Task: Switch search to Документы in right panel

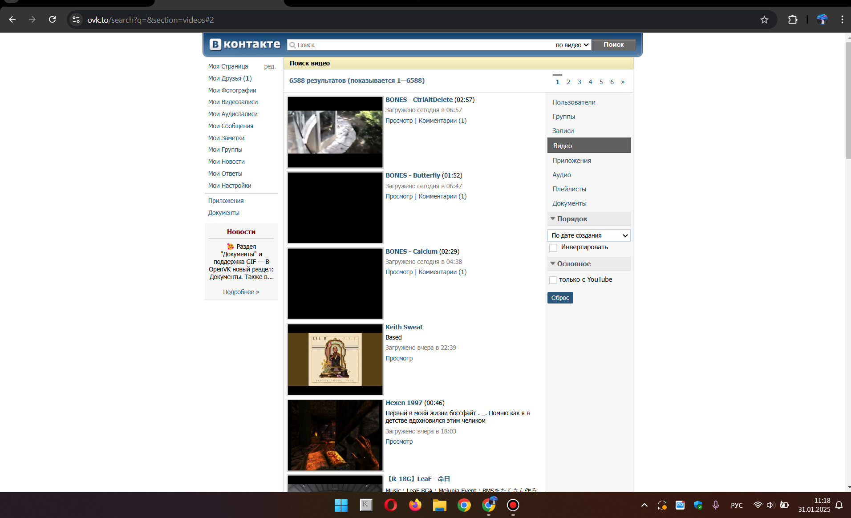Action: coord(569,203)
